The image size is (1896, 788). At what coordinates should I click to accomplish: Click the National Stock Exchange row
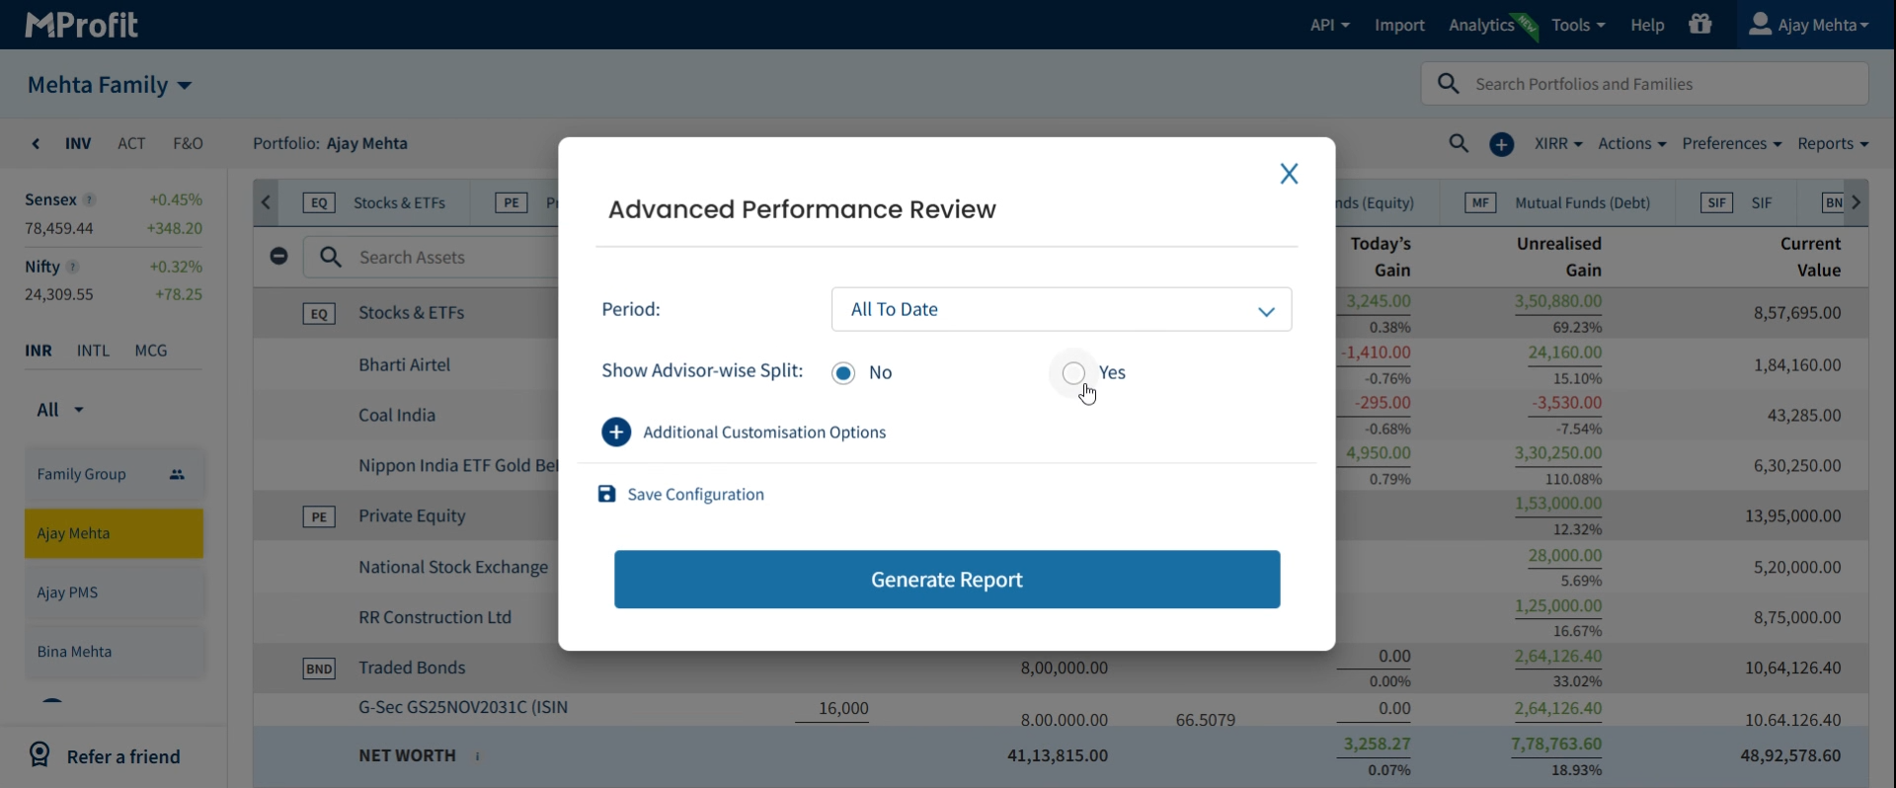point(453,567)
